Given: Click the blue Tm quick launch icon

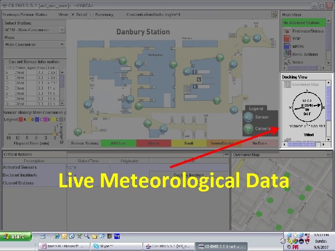Looking at the screenshot, I should point(117,236).
